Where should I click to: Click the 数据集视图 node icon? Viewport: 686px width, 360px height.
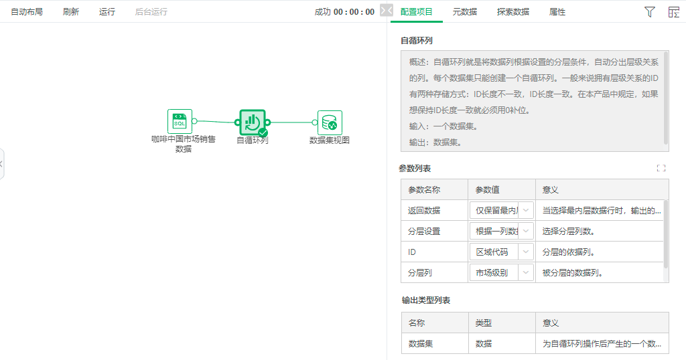coord(330,122)
